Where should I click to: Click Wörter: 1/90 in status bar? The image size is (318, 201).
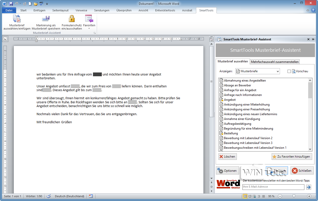(x=34, y=196)
